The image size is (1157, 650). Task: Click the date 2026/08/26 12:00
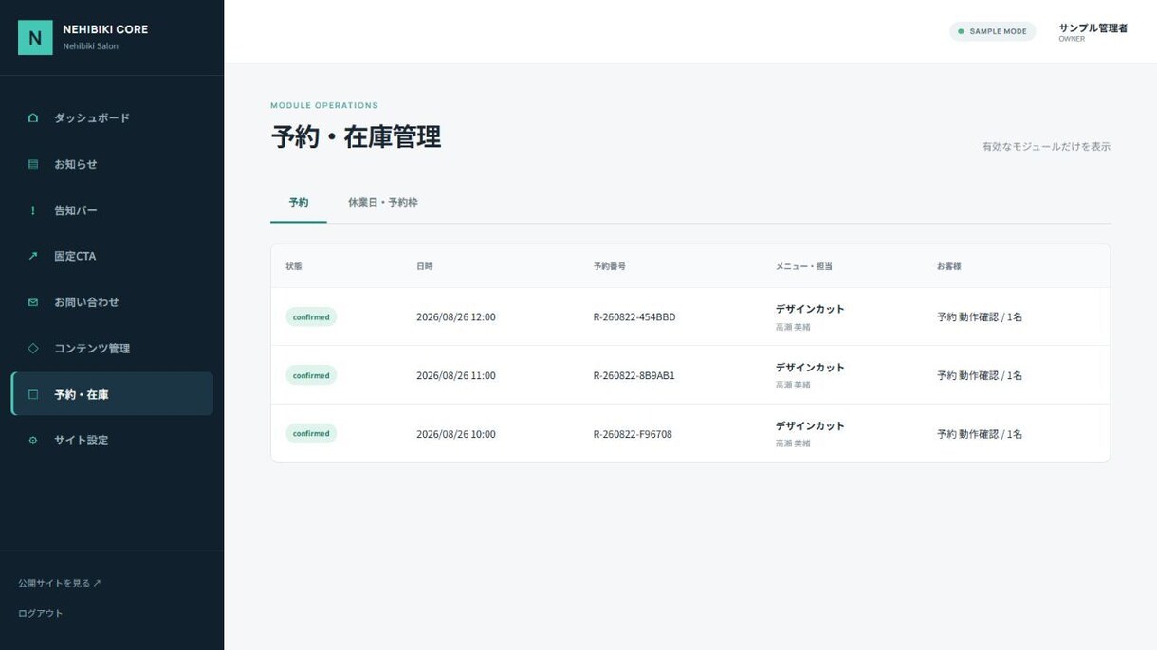[x=456, y=317]
